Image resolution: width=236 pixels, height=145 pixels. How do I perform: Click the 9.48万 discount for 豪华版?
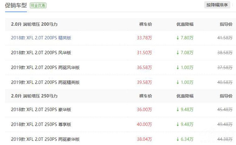pyautogui.click(x=185, y=109)
